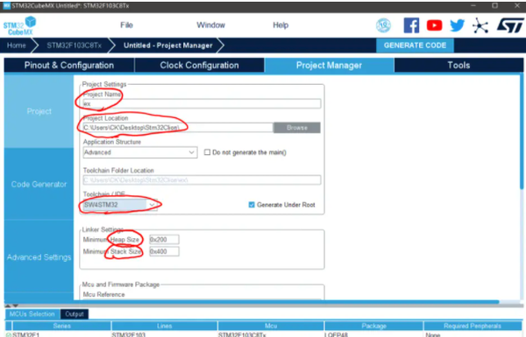Click the Package column header

(x=373, y=326)
